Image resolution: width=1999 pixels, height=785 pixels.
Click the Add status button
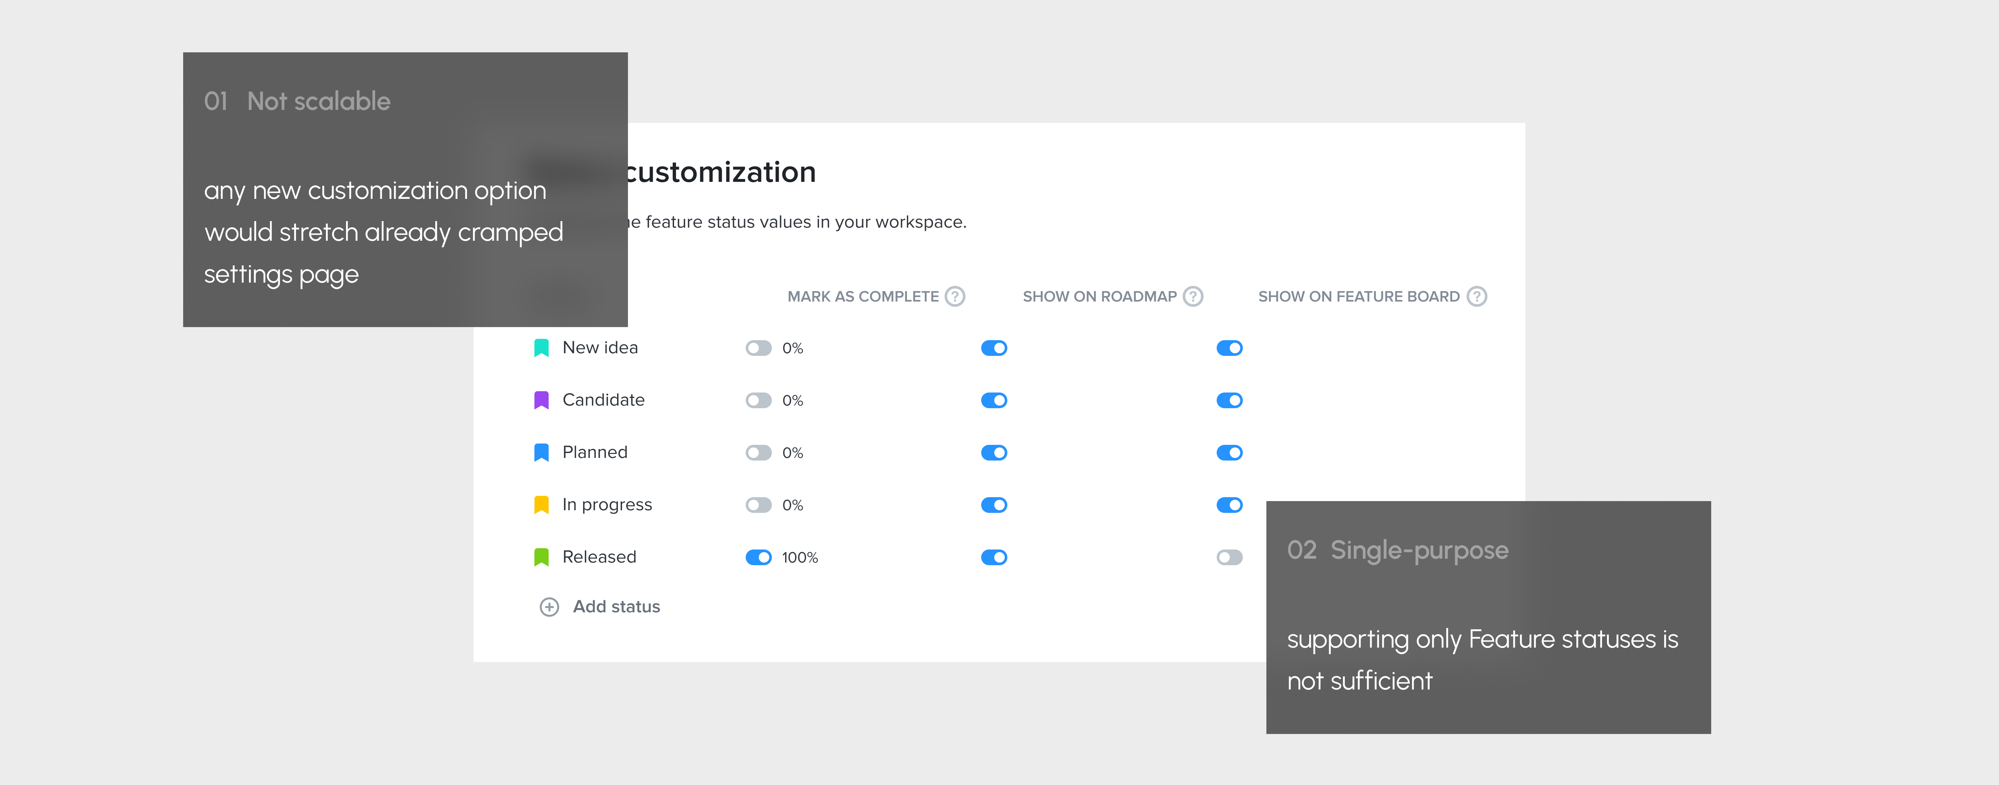coord(600,607)
